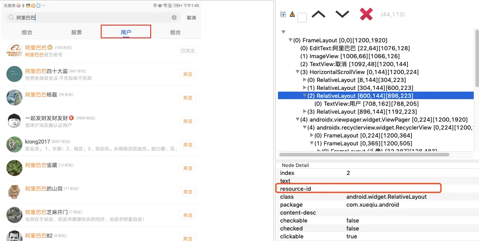Open the Alibaba Group logo avatar
The height and width of the screenshot is (241, 479).
pos(14,51)
